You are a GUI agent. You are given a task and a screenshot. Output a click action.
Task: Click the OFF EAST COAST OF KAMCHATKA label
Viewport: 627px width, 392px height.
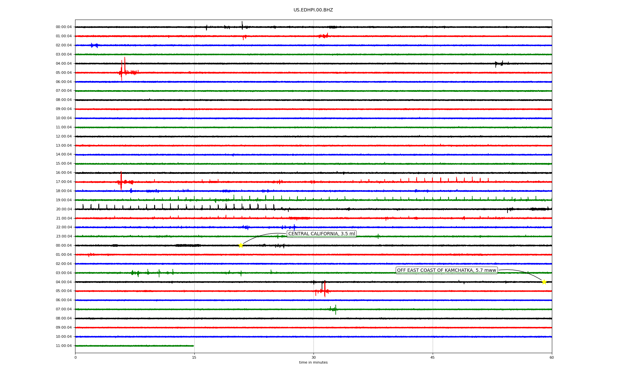446,270
